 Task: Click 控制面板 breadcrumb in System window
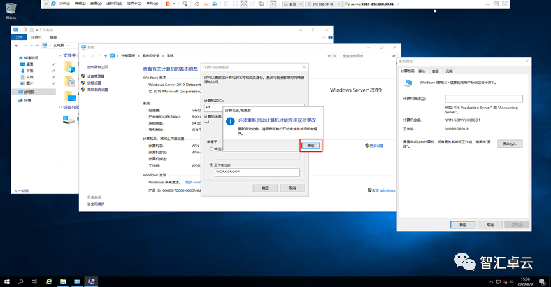click(x=128, y=56)
